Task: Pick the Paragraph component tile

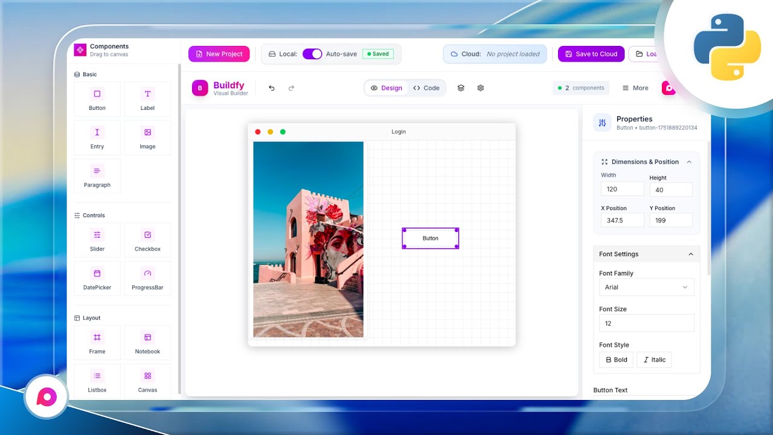Action: (97, 176)
